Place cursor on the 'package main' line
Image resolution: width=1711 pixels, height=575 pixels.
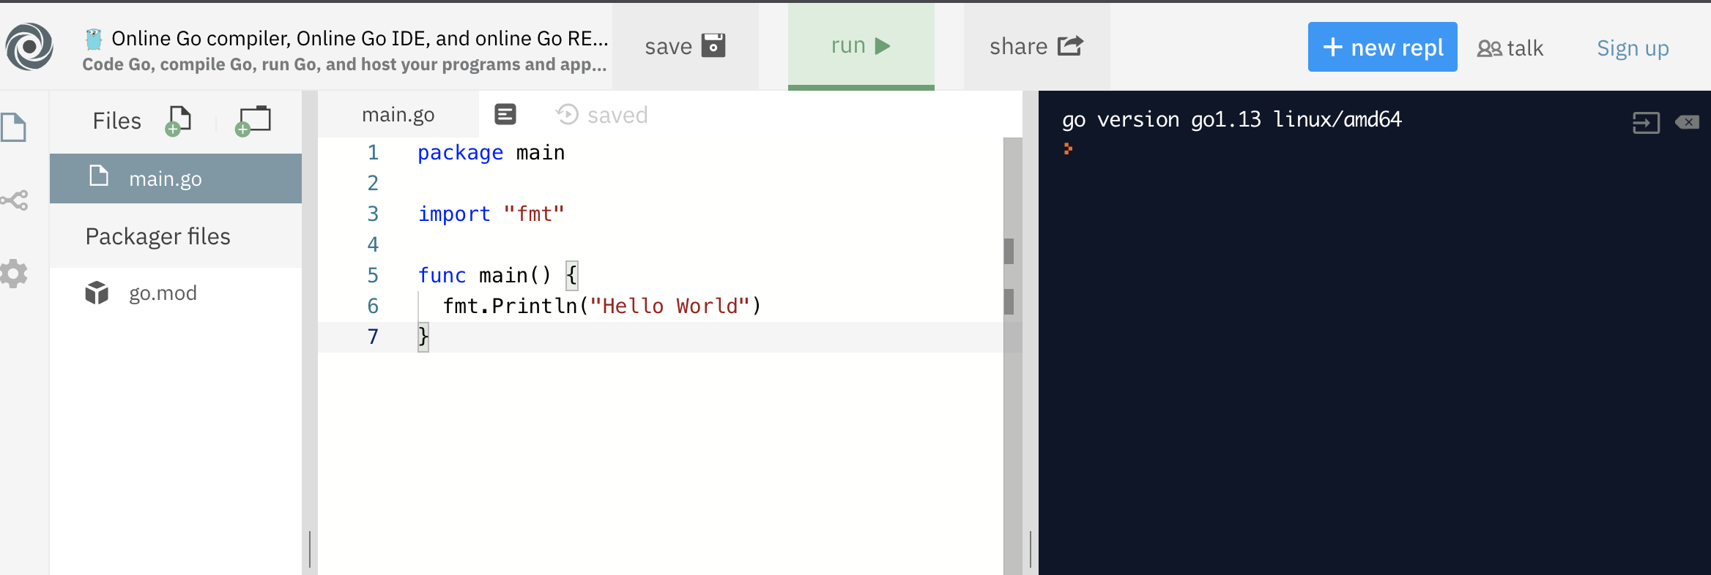pyautogui.click(x=491, y=152)
